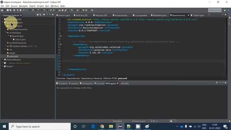Select pom.xml in Package Explorer
This screenshot has height=130, width=231.
[13, 56]
